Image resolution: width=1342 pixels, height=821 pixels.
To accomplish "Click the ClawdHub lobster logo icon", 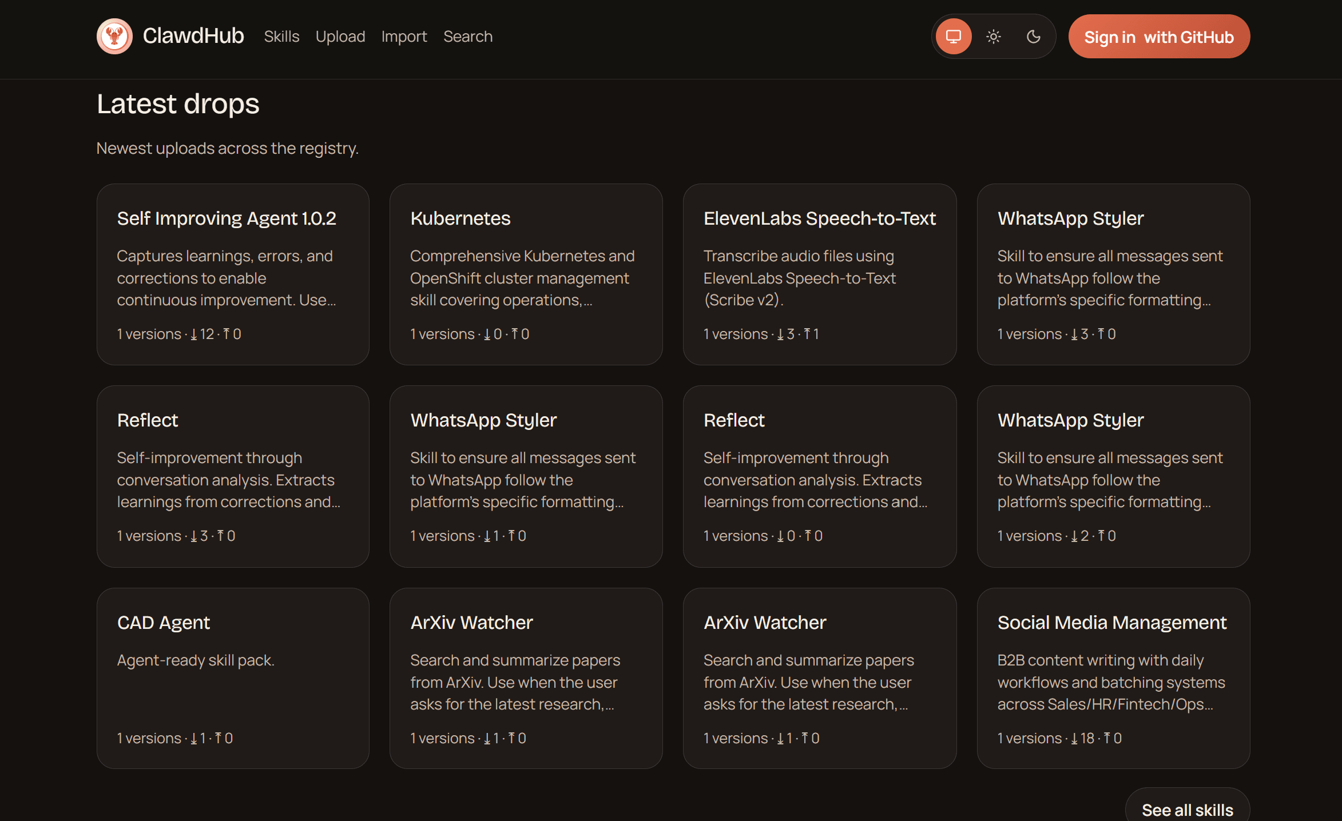I will [x=114, y=37].
